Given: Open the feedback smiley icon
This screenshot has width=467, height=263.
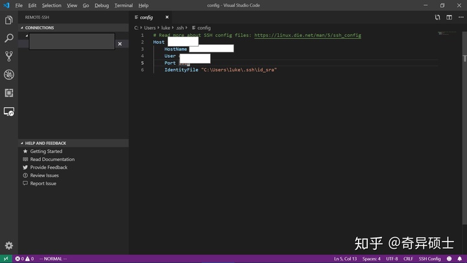Looking at the screenshot, I should coord(449,258).
